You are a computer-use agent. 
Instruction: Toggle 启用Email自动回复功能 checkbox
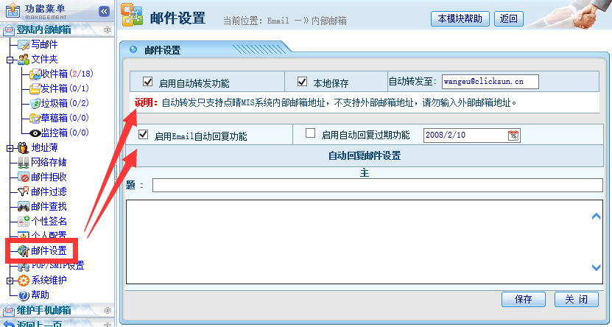click(x=144, y=134)
